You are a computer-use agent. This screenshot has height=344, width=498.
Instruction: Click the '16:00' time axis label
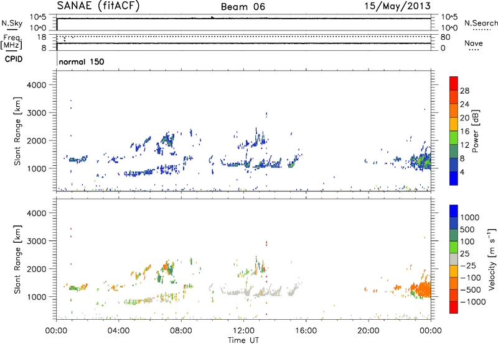tap(306, 331)
